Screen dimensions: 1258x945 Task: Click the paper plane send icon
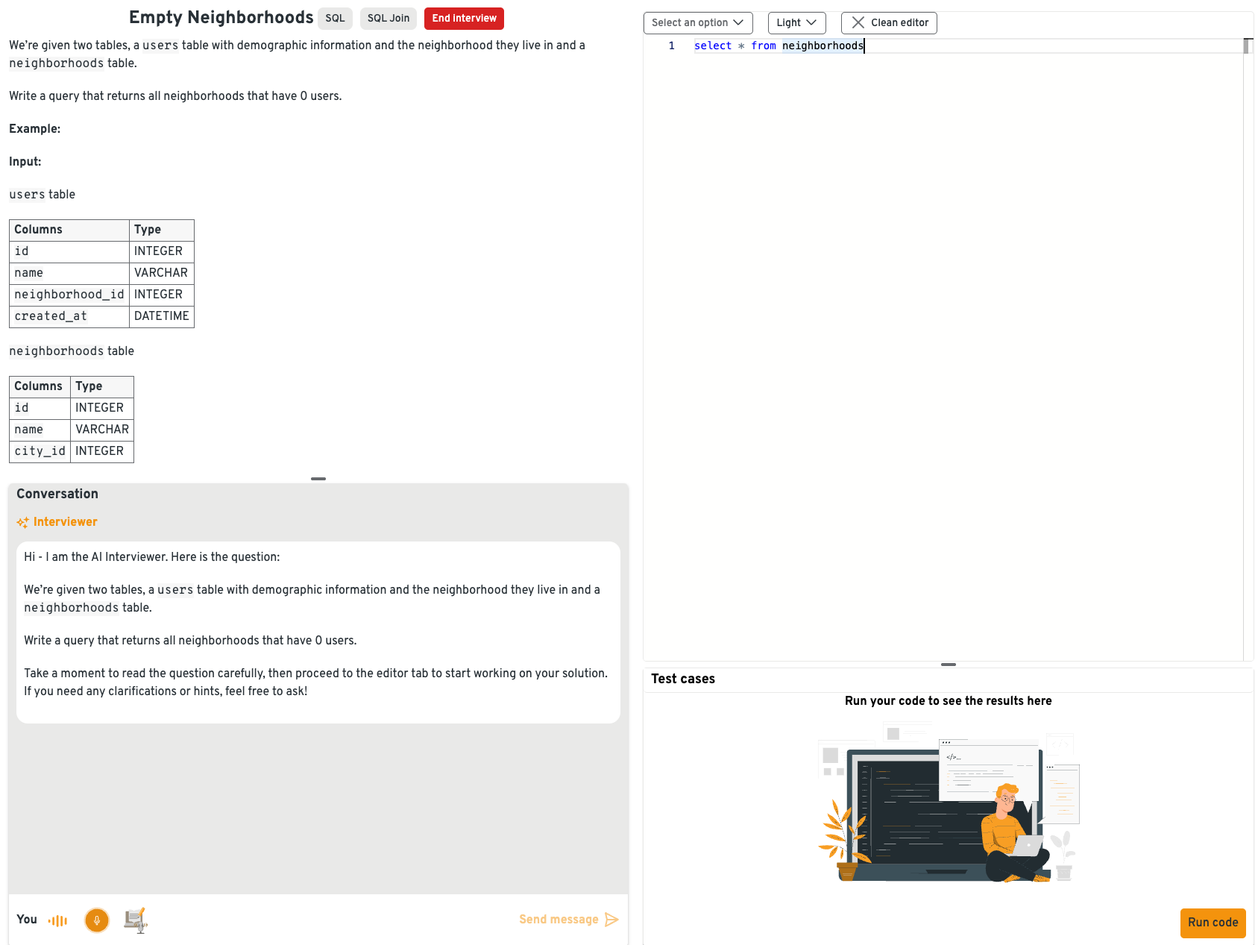612,920
